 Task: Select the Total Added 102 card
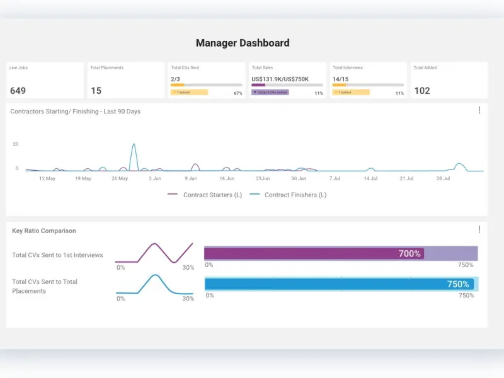click(x=449, y=81)
